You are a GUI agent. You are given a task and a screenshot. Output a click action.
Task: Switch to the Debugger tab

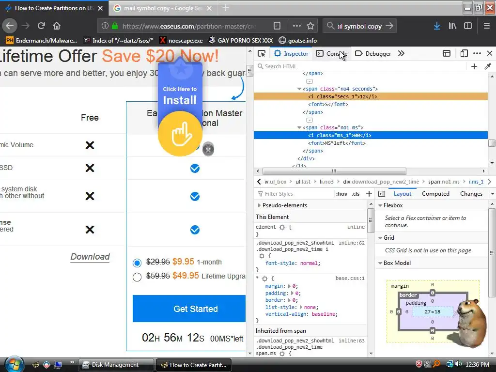[x=373, y=53]
